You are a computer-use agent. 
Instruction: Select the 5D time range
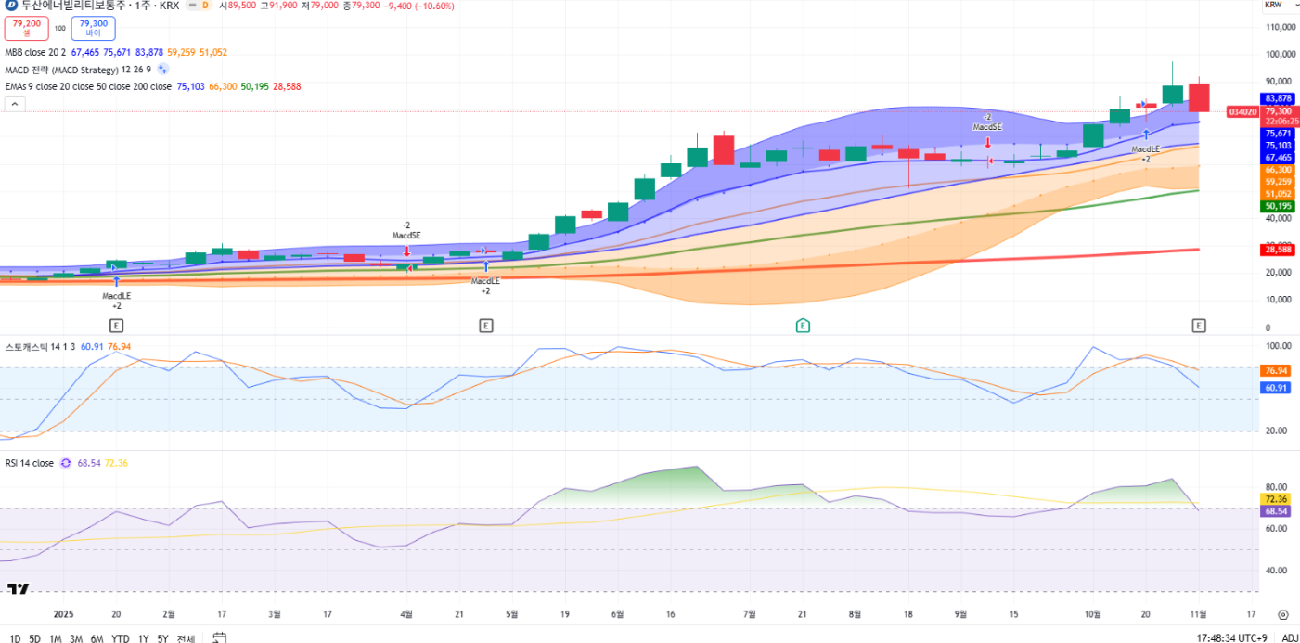[x=34, y=638]
